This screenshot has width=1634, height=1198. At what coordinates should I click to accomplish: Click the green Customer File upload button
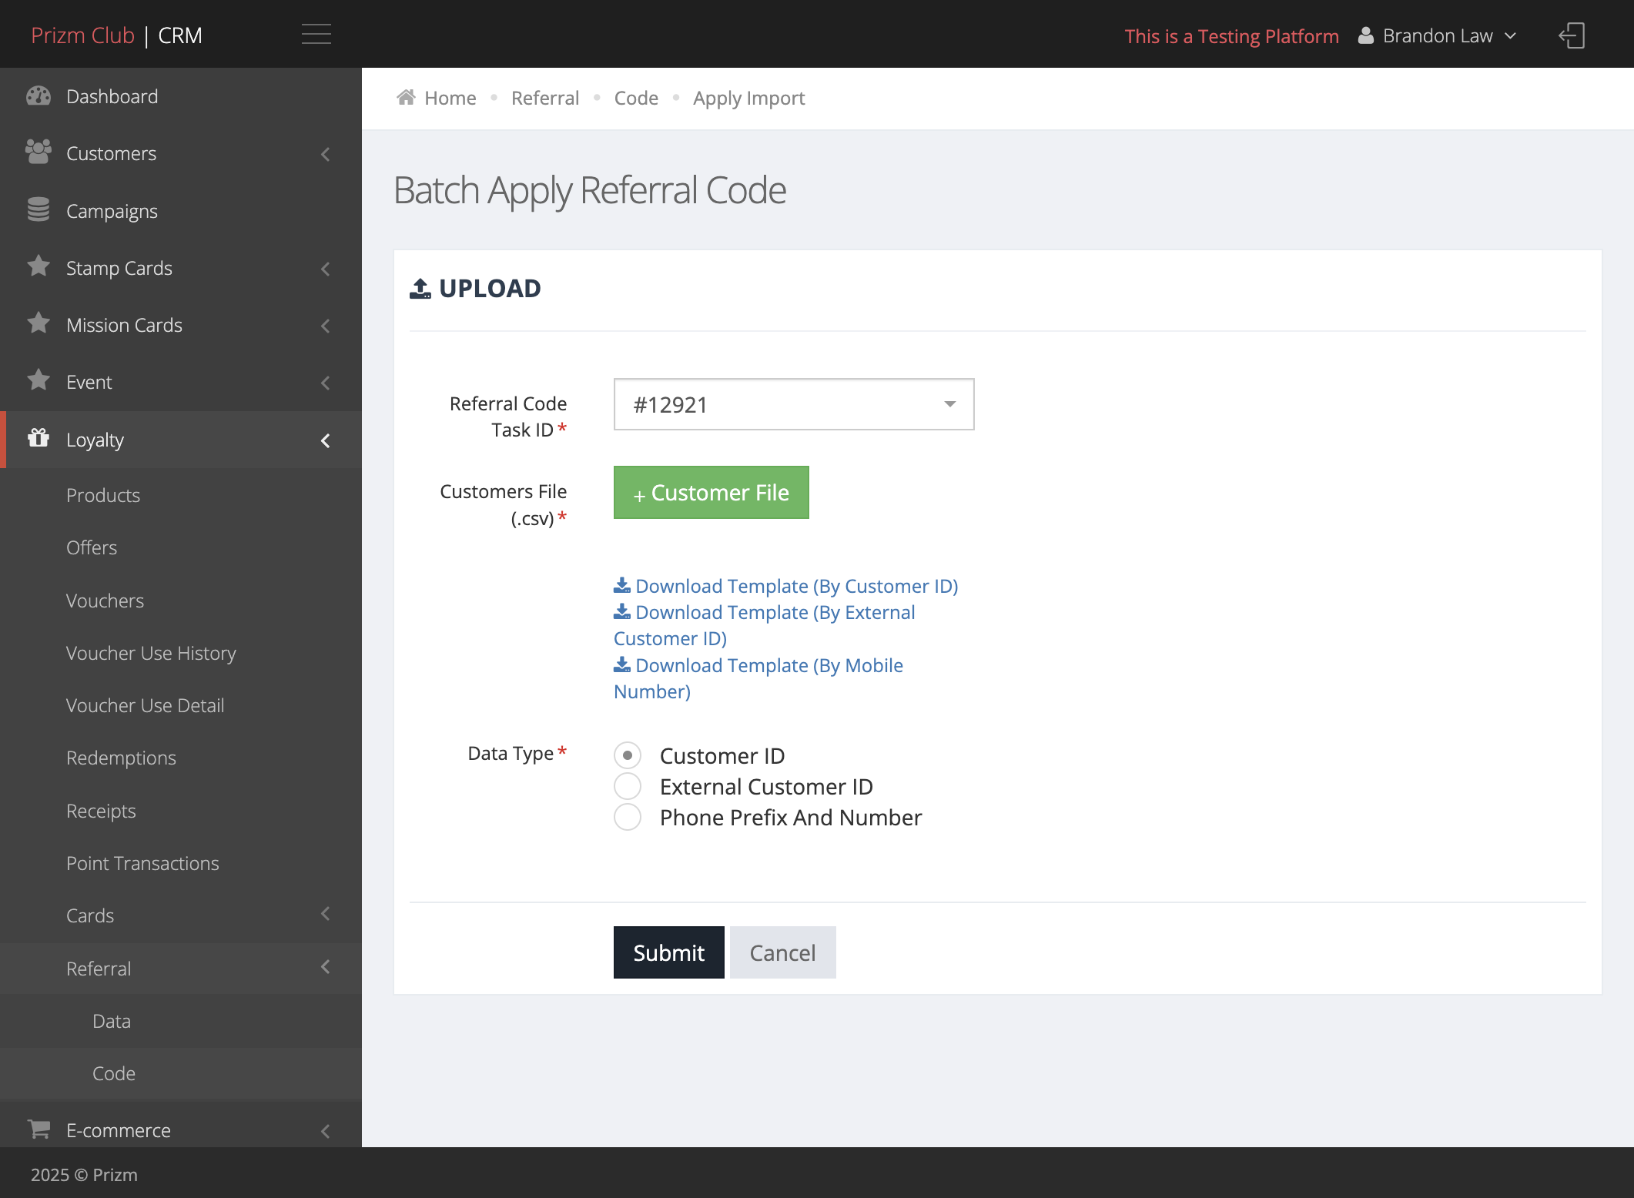tap(712, 492)
